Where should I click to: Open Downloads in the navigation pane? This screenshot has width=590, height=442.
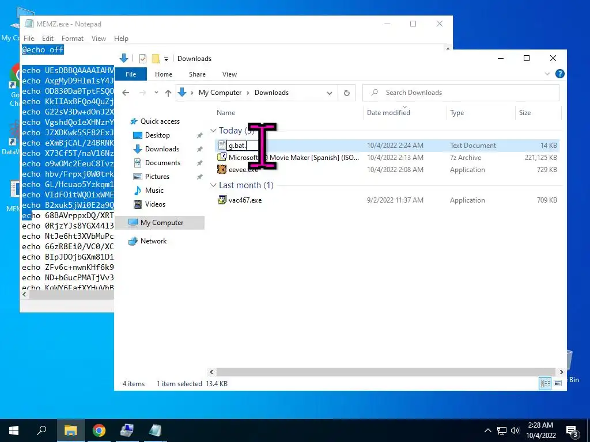click(162, 149)
